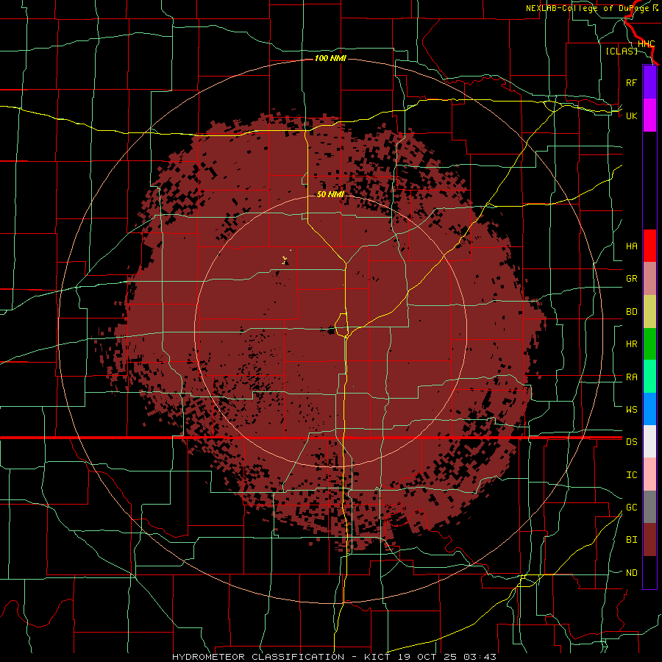Click the 19 OCT 25 date text

428,657
